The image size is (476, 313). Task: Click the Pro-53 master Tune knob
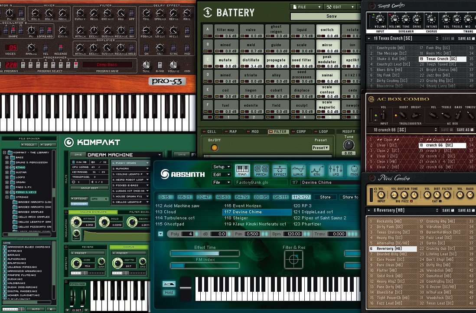point(147,65)
